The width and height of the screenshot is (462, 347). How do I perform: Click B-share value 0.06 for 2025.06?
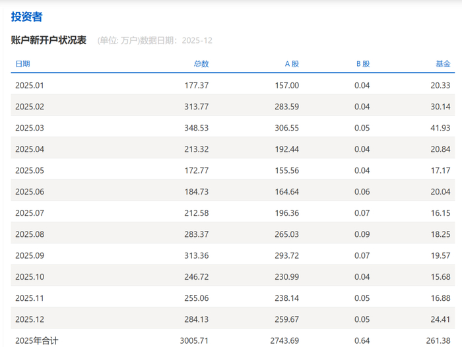[x=362, y=192]
